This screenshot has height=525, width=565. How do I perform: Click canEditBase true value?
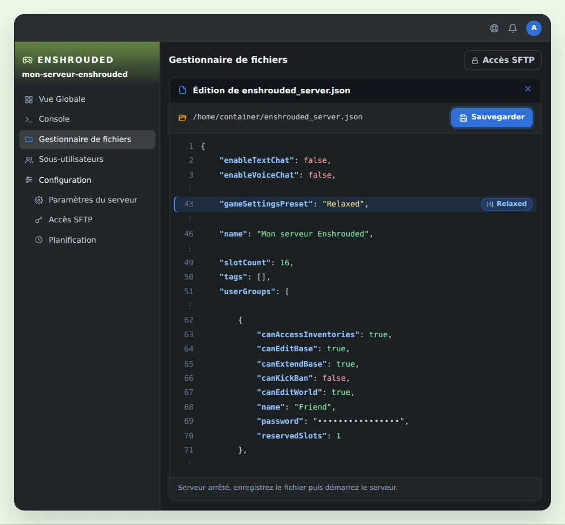coord(336,349)
